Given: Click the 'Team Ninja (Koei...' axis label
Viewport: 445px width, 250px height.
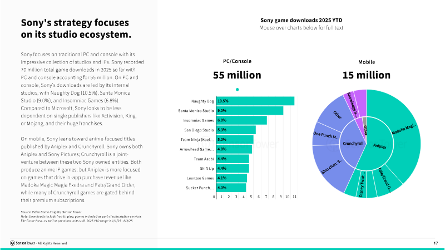Looking at the screenshot, I should coord(197,140).
